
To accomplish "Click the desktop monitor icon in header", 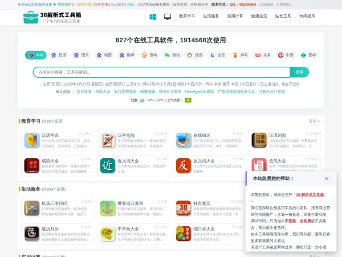I will click(x=168, y=17).
